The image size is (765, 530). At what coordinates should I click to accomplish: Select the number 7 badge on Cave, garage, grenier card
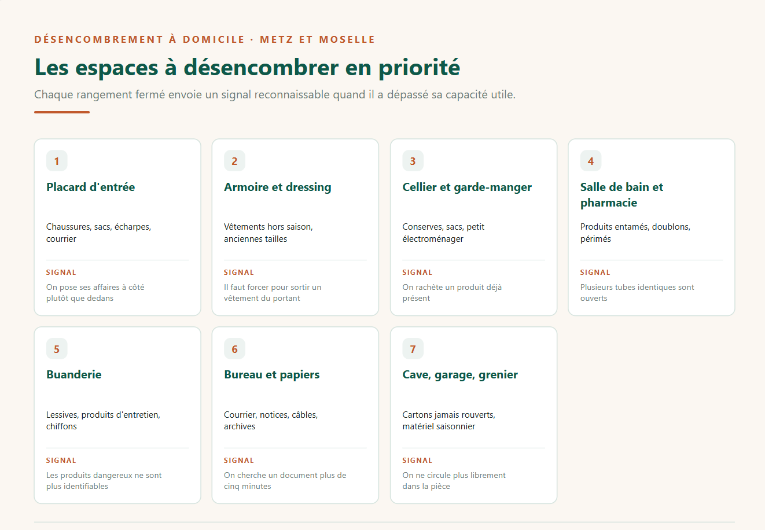(x=413, y=349)
